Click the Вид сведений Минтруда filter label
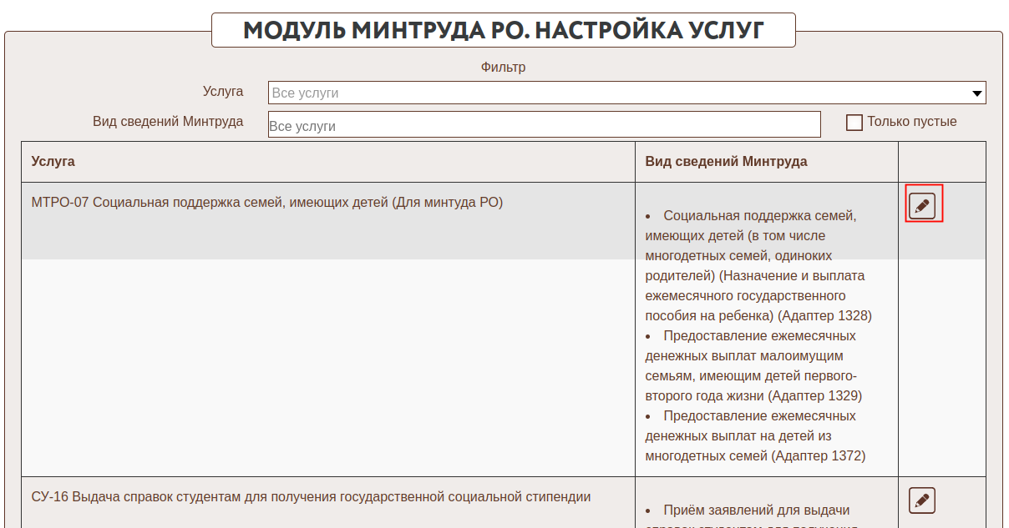 (168, 122)
